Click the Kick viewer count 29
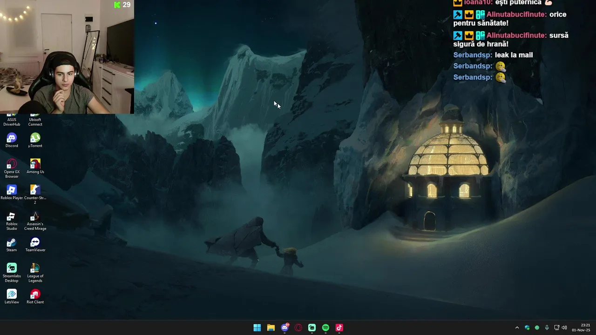The height and width of the screenshot is (335, 596). [122, 5]
